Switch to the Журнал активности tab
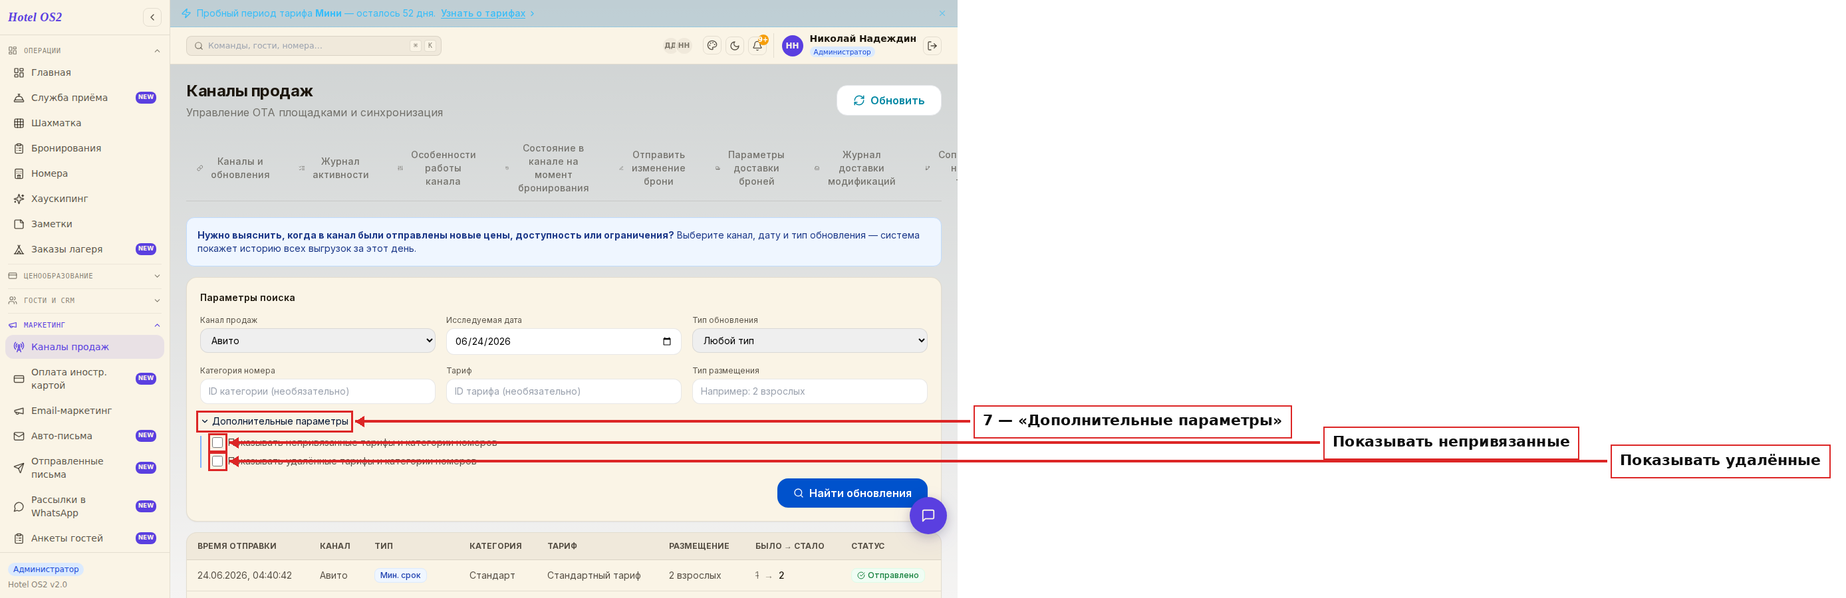1846x598 pixels. tap(340, 168)
